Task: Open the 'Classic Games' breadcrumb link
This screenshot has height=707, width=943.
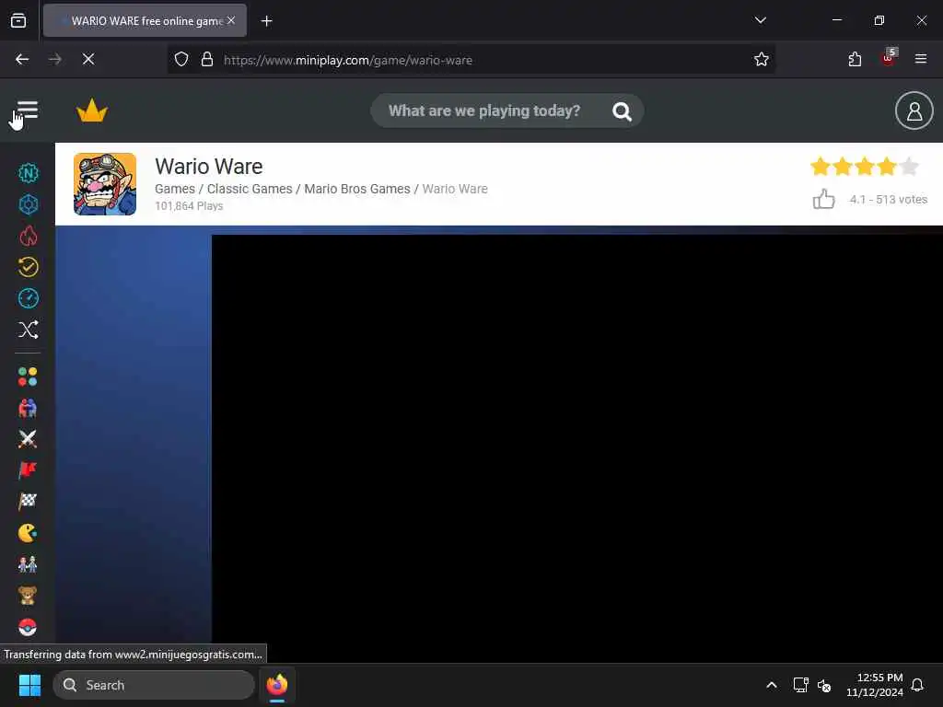Action: (250, 189)
